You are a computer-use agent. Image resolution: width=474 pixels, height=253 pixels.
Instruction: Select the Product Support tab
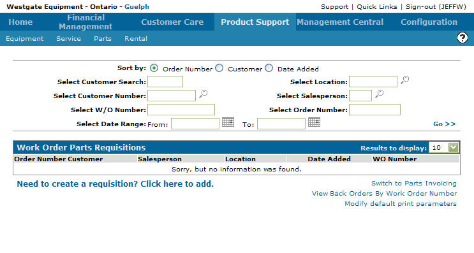[x=255, y=22]
